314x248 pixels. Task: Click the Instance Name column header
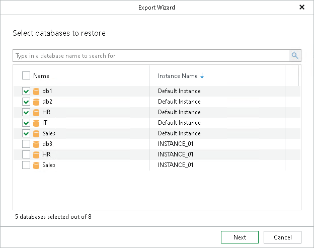pos(178,76)
